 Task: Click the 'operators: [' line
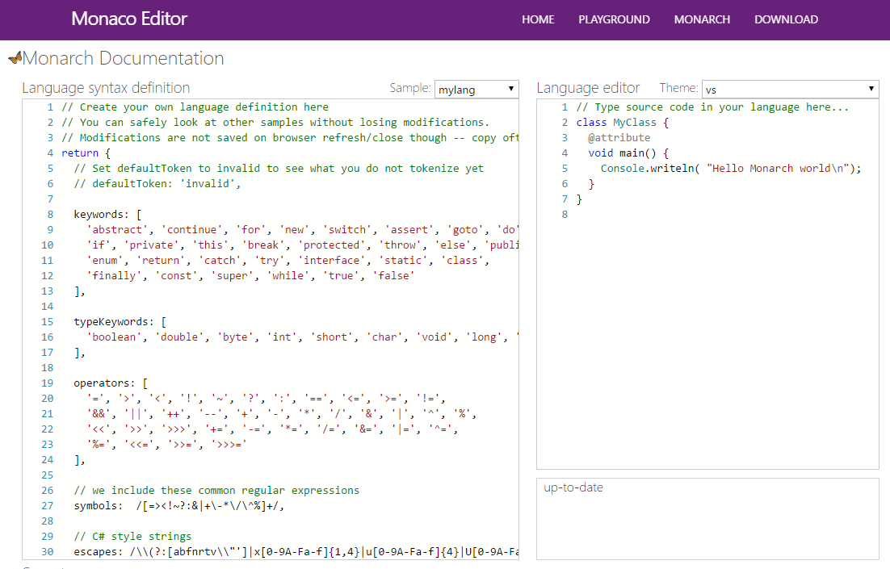[x=111, y=383]
